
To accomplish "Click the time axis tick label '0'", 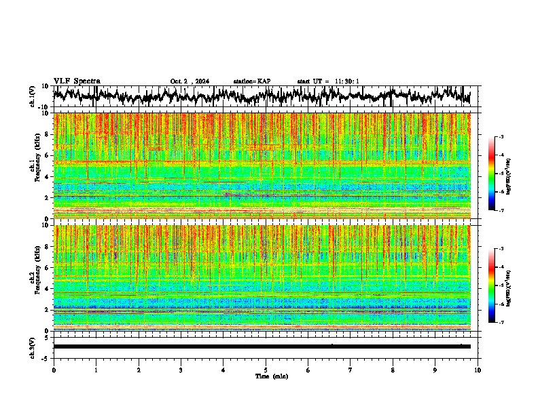I will pos(54,370).
